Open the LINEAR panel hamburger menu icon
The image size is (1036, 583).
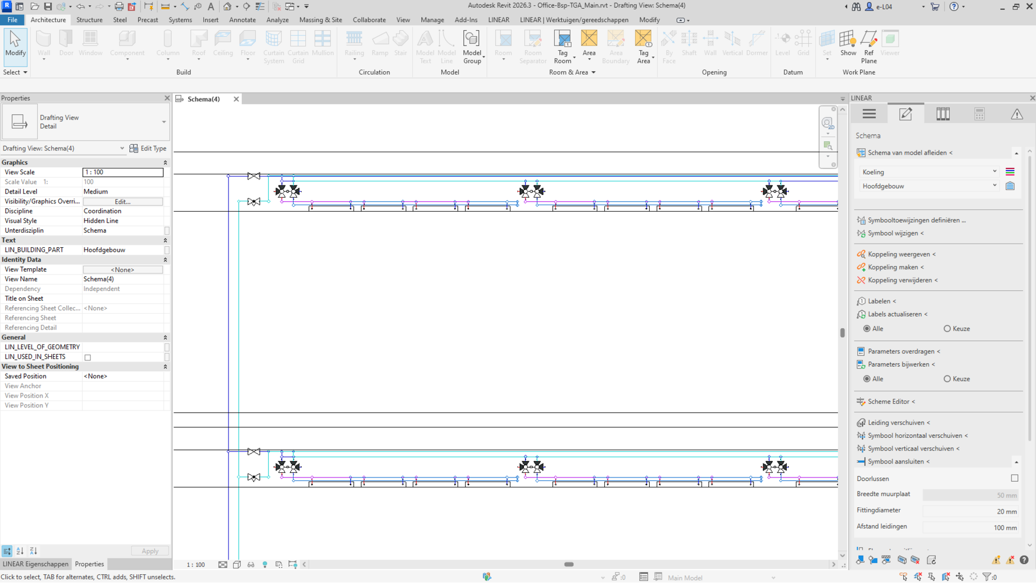point(869,114)
